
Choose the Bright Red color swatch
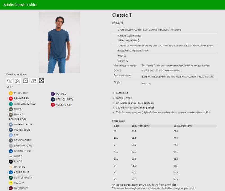point(11,99)
